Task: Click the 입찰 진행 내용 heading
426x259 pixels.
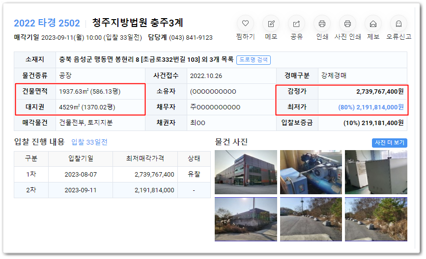Action: pos(39,142)
